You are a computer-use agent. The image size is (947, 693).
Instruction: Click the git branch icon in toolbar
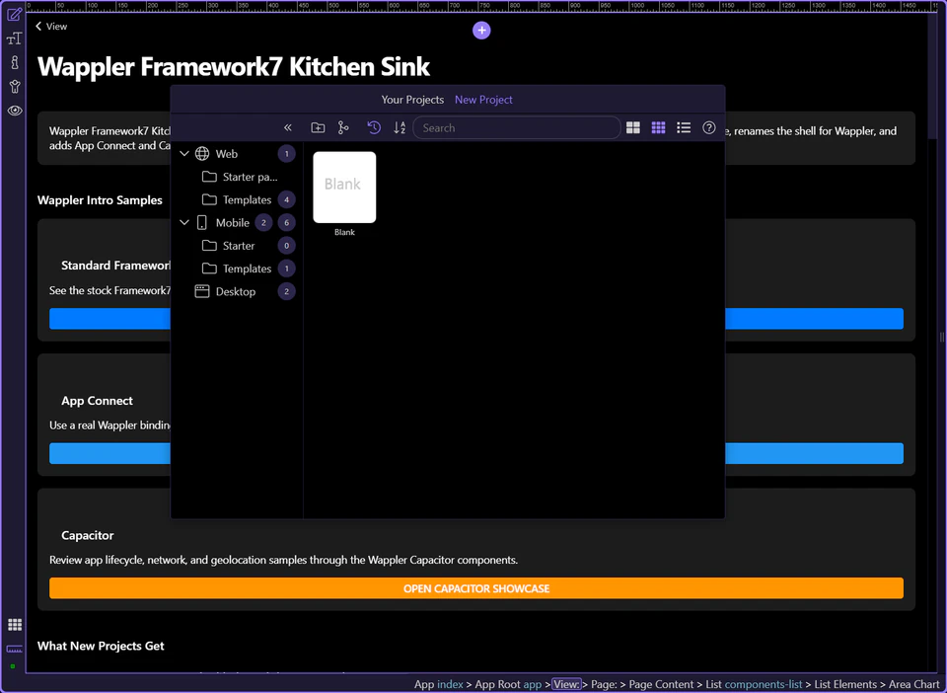(x=343, y=127)
